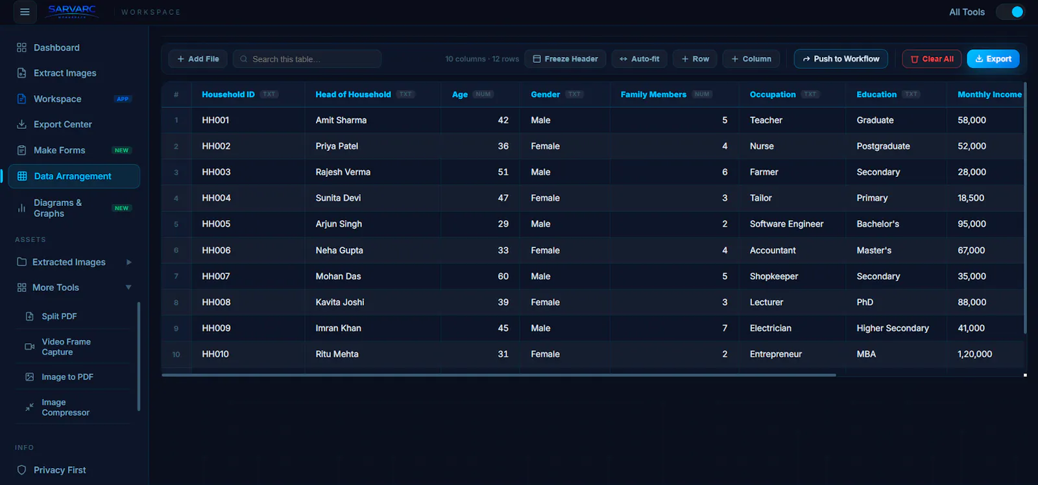Click the Diagrams & Graphs bar-chart icon
This screenshot has height=485, width=1038.
[x=21, y=209]
